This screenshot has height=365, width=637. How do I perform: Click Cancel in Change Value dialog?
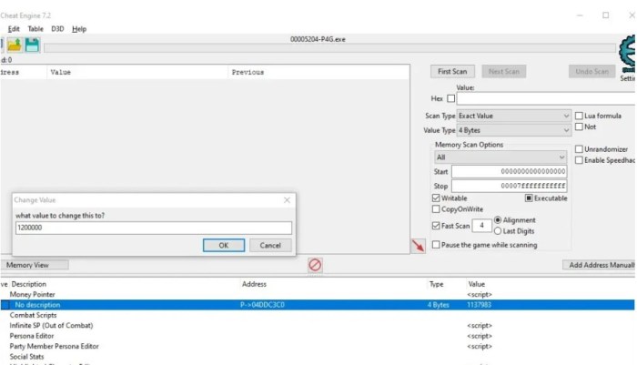pos(270,246)
